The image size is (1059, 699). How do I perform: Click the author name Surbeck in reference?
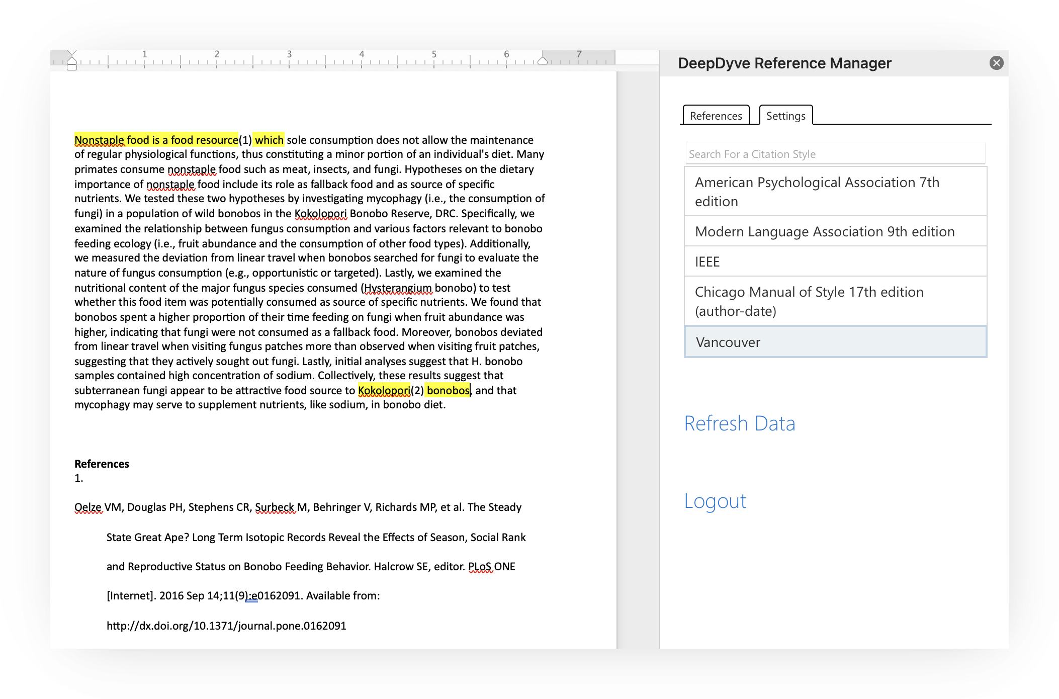pyautogui.click(x=275, y=507)
